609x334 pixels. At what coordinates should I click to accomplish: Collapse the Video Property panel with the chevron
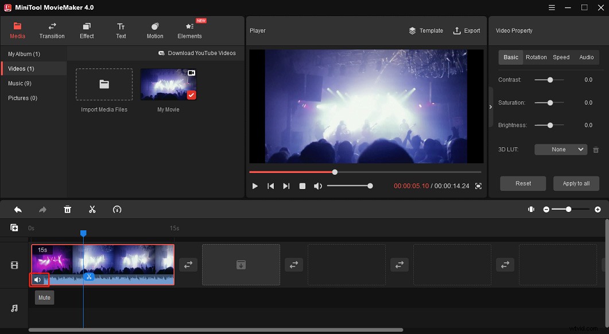(491, 107)
